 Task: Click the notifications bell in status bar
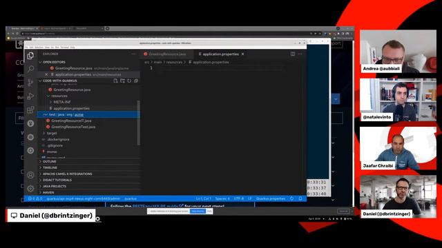[300, 198]
